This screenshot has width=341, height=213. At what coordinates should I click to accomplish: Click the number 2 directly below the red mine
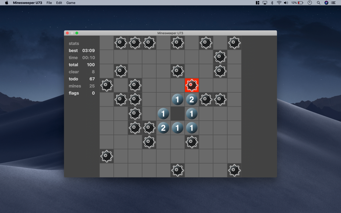191,100
